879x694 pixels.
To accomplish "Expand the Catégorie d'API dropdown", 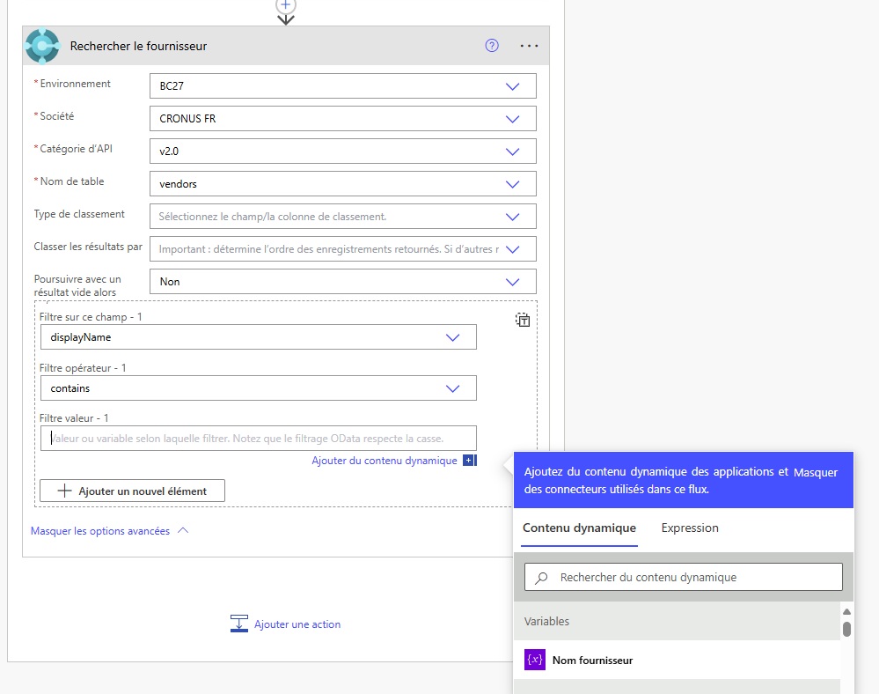I will tap(513, 151).
